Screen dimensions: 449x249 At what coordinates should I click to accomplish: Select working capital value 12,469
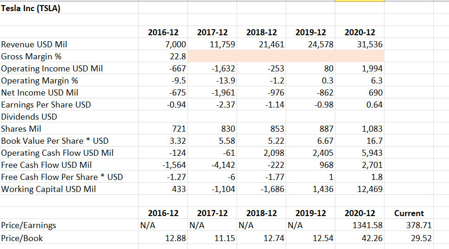point(370,189)
